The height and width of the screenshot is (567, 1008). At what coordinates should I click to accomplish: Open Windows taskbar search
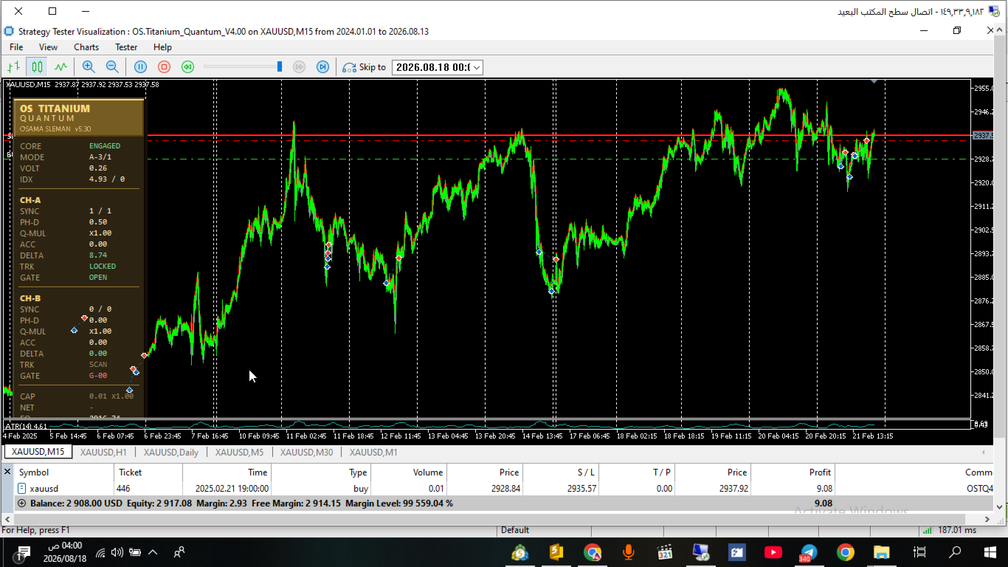click(x=955, y=552)
